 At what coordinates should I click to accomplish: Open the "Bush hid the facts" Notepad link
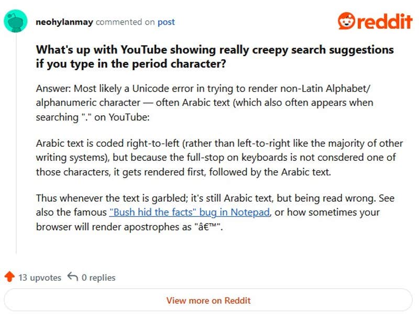(190, 213)
